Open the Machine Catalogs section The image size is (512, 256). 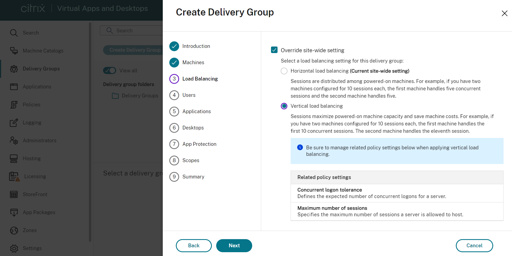(43, 51)
